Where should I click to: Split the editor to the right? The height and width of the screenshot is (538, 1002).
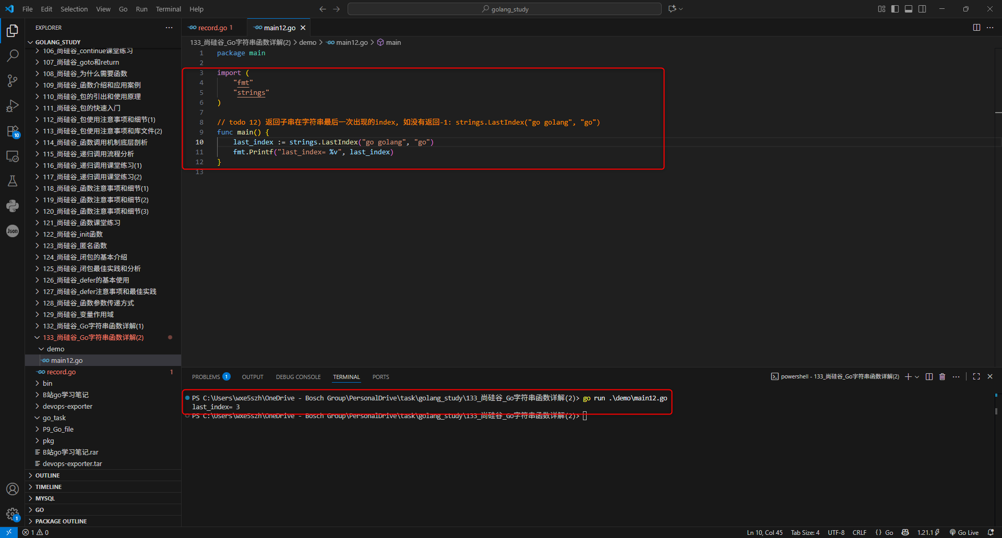[x=976, y=28]
